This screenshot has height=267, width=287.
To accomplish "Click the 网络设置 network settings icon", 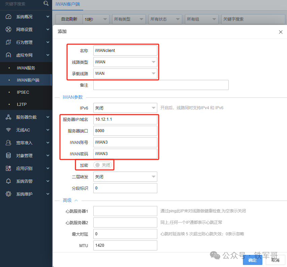I will tap(8, 29).
